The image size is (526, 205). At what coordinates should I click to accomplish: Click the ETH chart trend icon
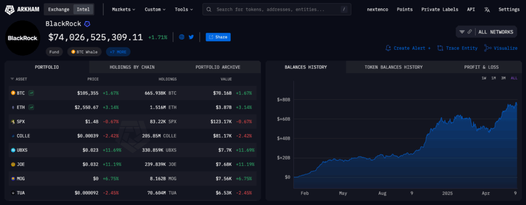pyautogui.click(x=31, y=107)
